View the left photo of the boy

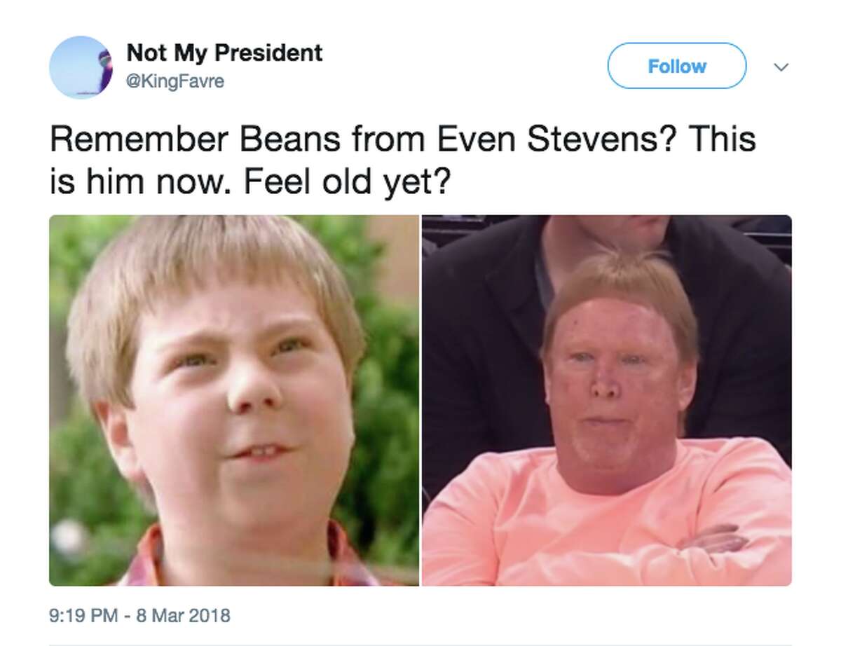pos(234,400)
